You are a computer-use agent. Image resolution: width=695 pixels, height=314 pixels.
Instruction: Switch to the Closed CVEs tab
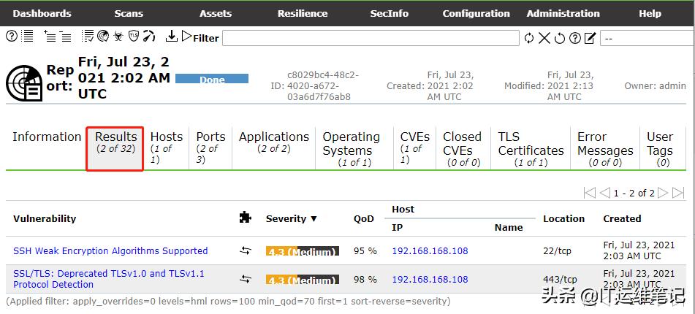463,148
